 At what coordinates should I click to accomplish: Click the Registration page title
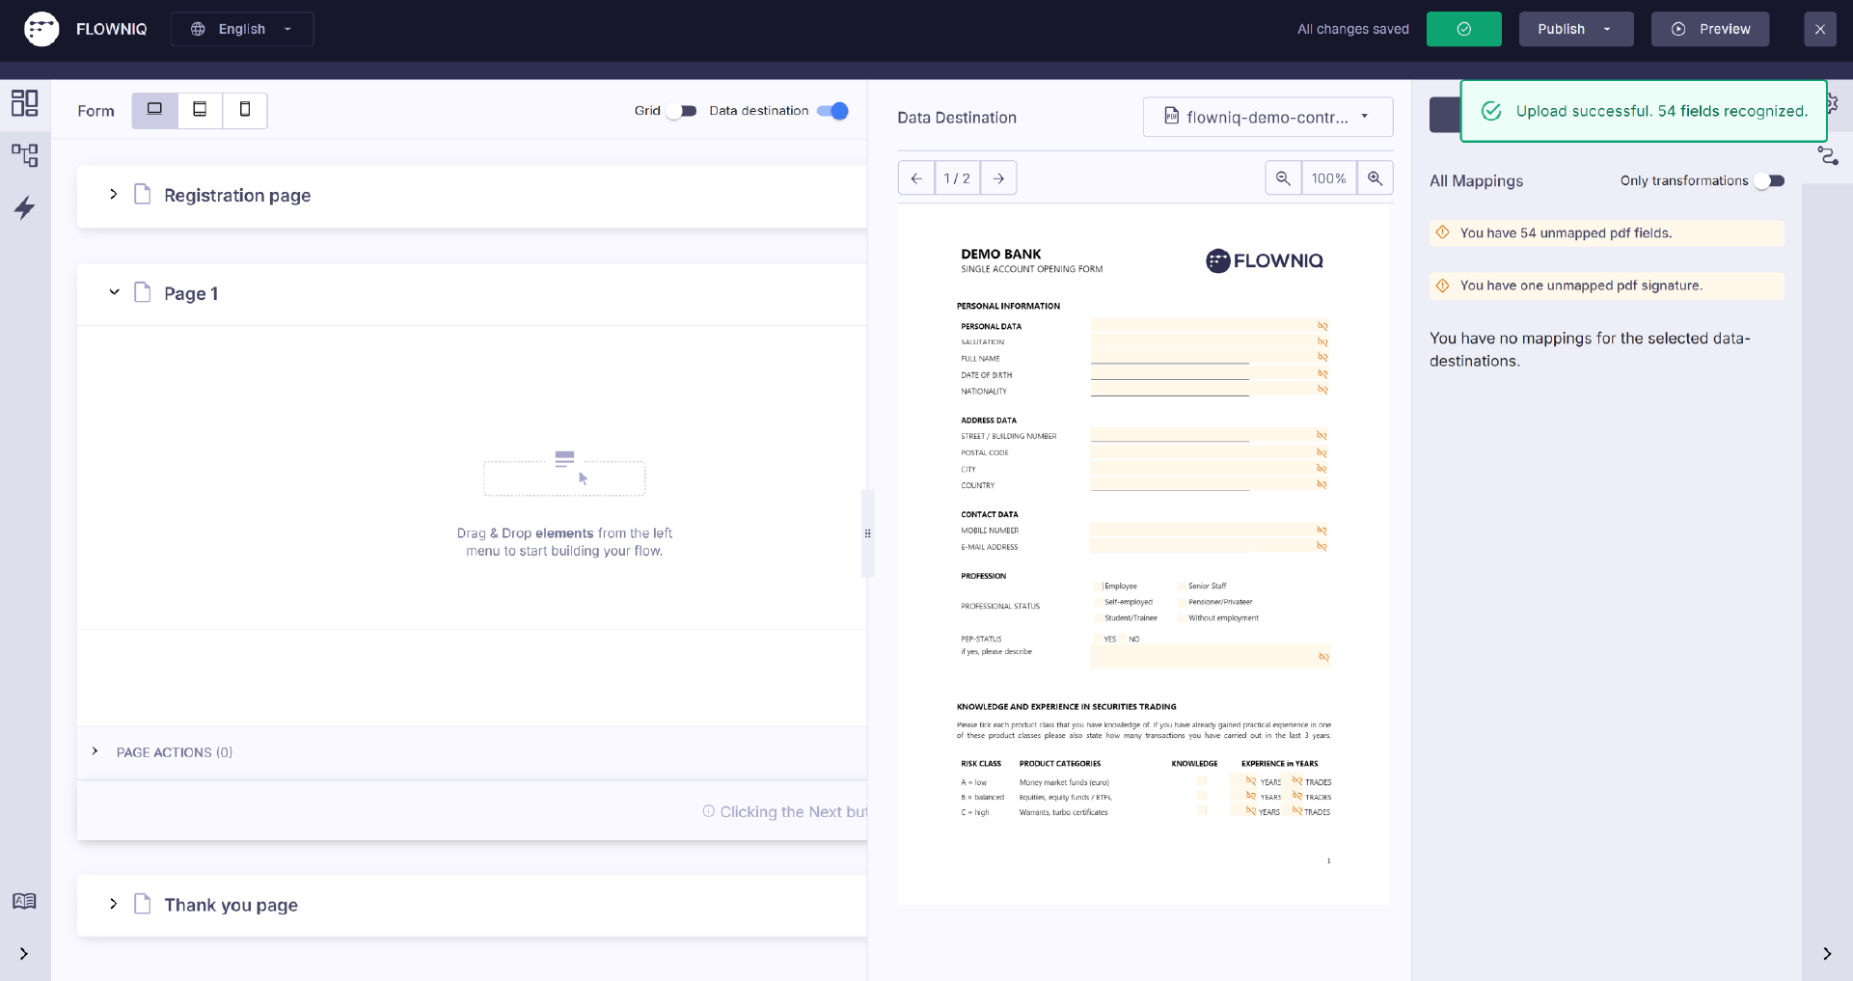click(237, 195)
